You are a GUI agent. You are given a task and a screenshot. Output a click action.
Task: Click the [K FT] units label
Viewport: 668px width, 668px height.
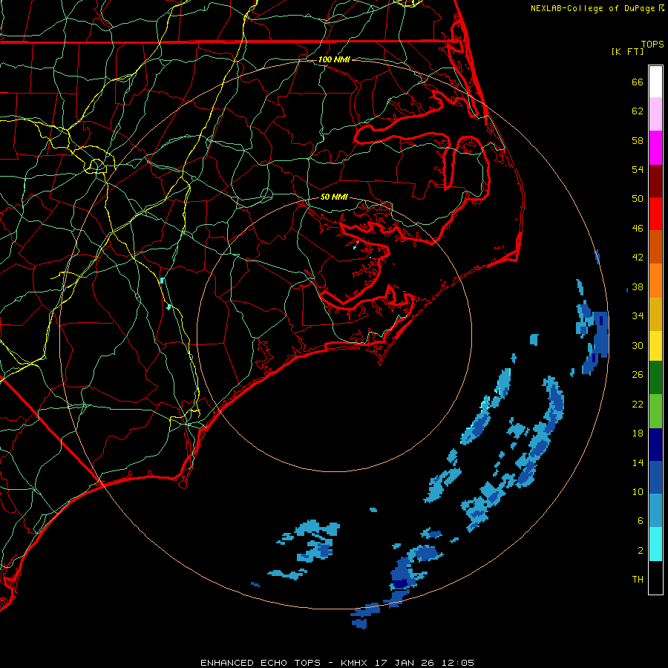coord(627,51)
